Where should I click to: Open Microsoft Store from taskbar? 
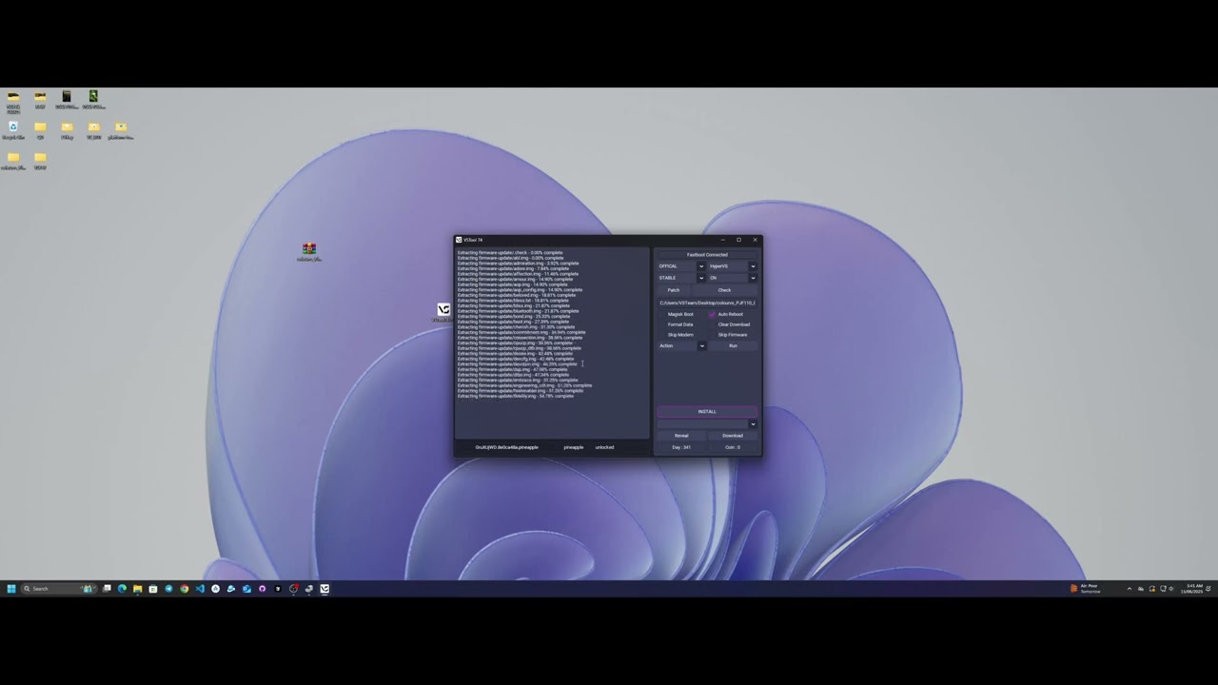pyautogui.click(x=153, y=589)
